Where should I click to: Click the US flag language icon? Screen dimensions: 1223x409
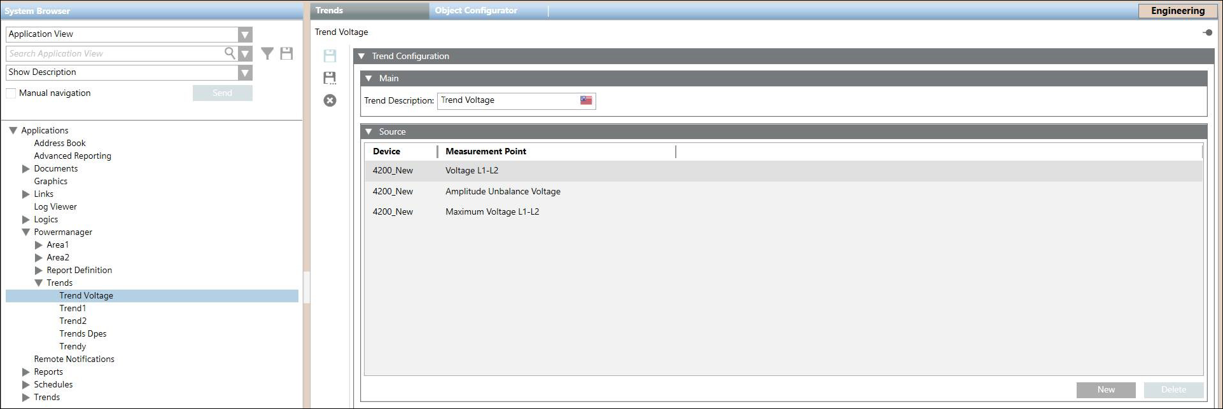pyautogui.click(x=586, y=100)
